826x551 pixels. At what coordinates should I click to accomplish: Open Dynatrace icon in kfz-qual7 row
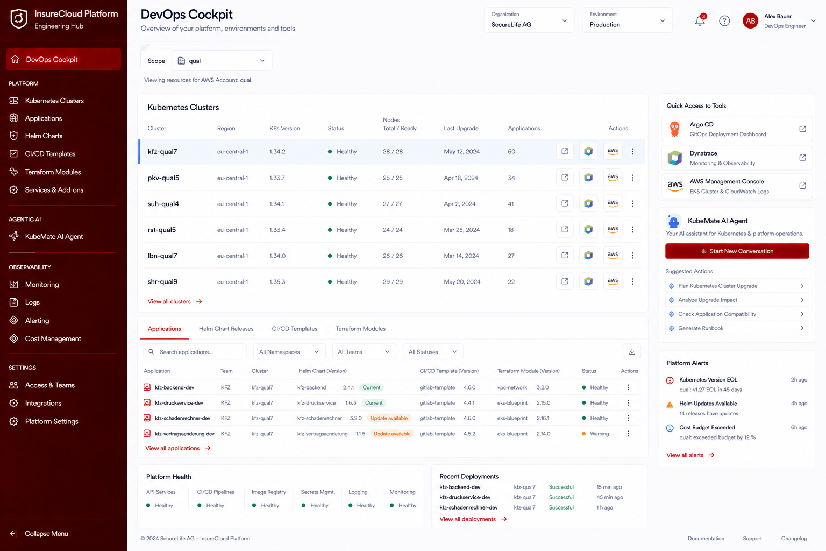(x=588, y=151)
